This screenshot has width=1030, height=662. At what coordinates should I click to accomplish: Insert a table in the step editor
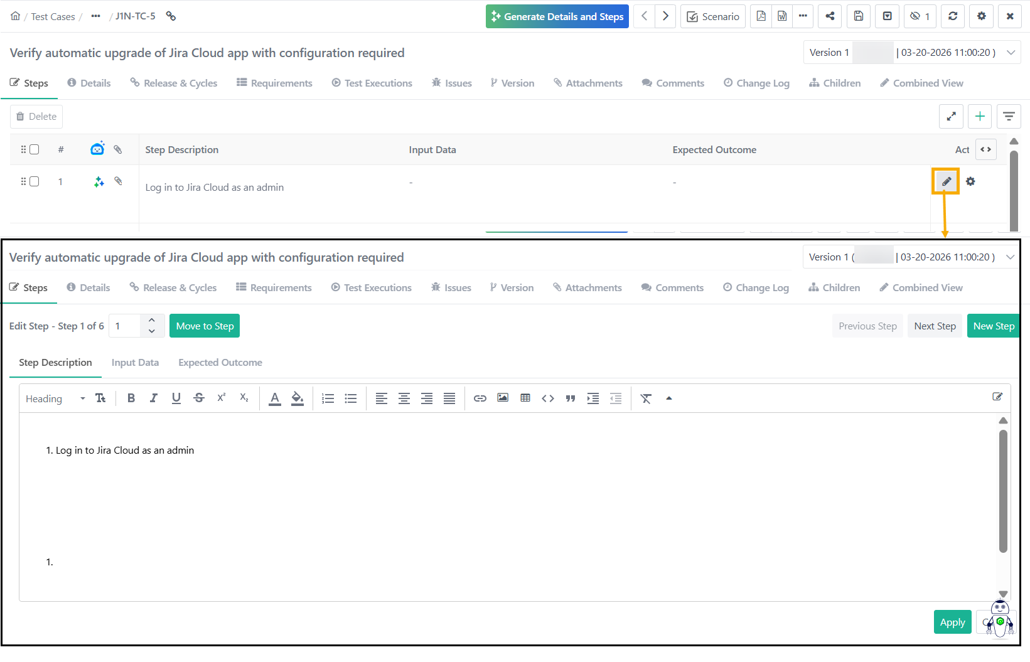point(525,398)
